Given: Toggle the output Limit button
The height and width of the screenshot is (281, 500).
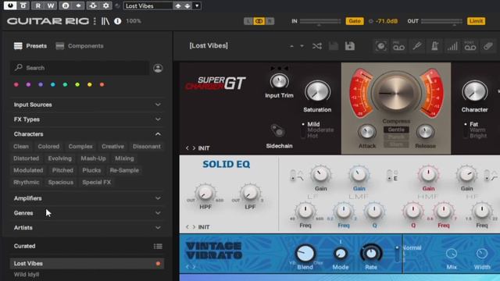Looking at the screenshot, I should click(476, 21).
